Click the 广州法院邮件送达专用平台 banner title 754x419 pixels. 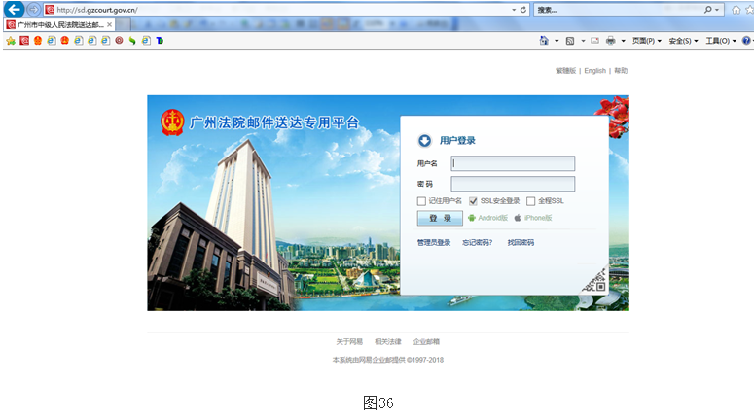point(274,123)
